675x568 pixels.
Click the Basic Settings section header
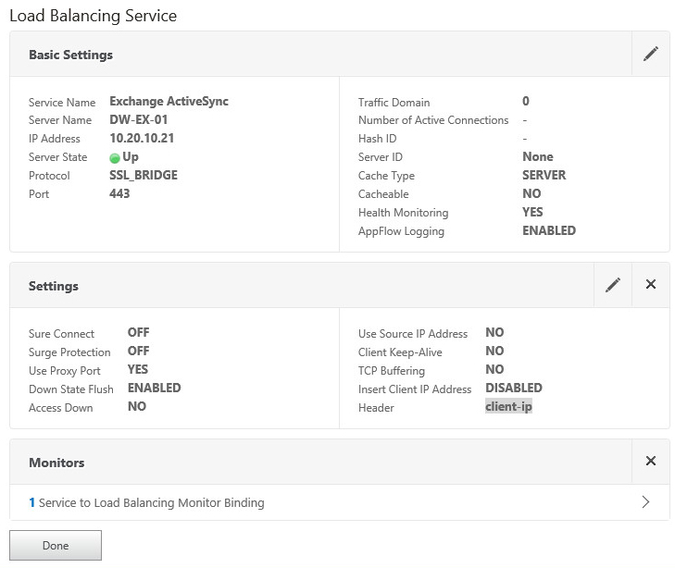click(70, 55)
